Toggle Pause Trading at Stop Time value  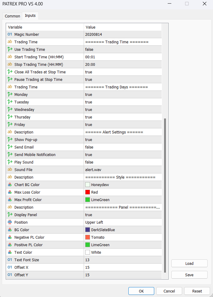coord(123,80)
